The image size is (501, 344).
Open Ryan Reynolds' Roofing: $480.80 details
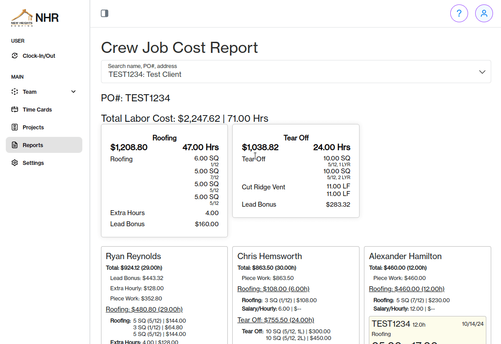coord(144,309)
